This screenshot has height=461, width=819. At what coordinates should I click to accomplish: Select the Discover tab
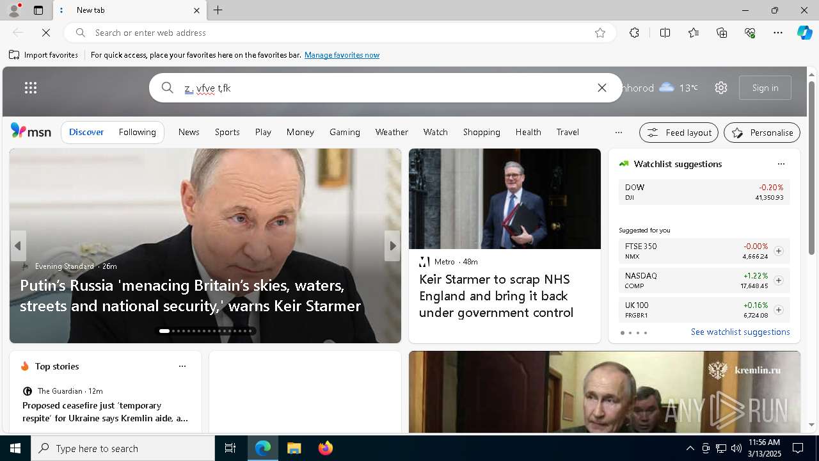(86, 132)
